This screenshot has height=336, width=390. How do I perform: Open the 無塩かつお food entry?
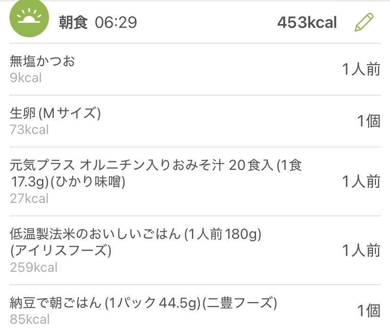tap(42, 61)
